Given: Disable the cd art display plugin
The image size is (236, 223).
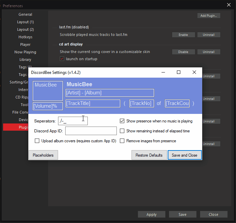Looking at the screenshot, I should click(183, 52).
